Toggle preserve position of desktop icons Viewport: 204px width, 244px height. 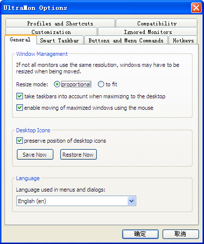pos(19,141)
